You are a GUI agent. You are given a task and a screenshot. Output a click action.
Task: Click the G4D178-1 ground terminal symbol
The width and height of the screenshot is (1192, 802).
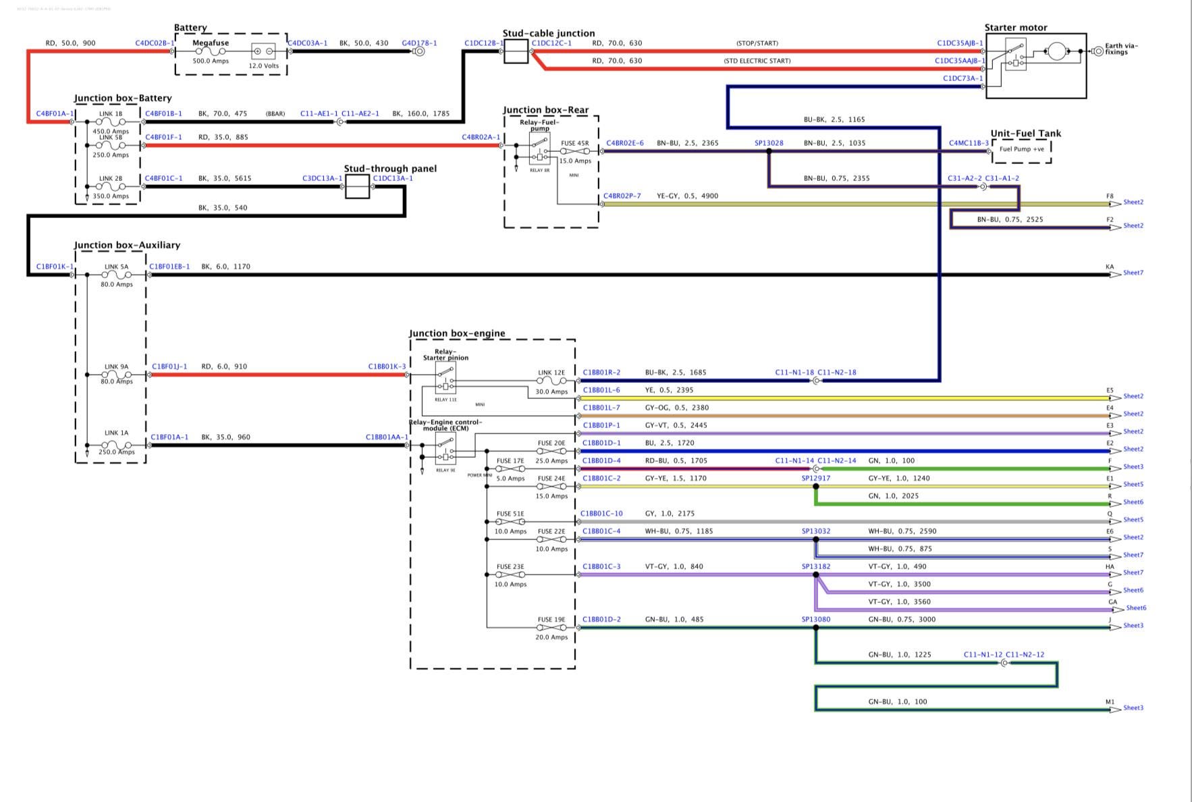(x=419, y=51)
